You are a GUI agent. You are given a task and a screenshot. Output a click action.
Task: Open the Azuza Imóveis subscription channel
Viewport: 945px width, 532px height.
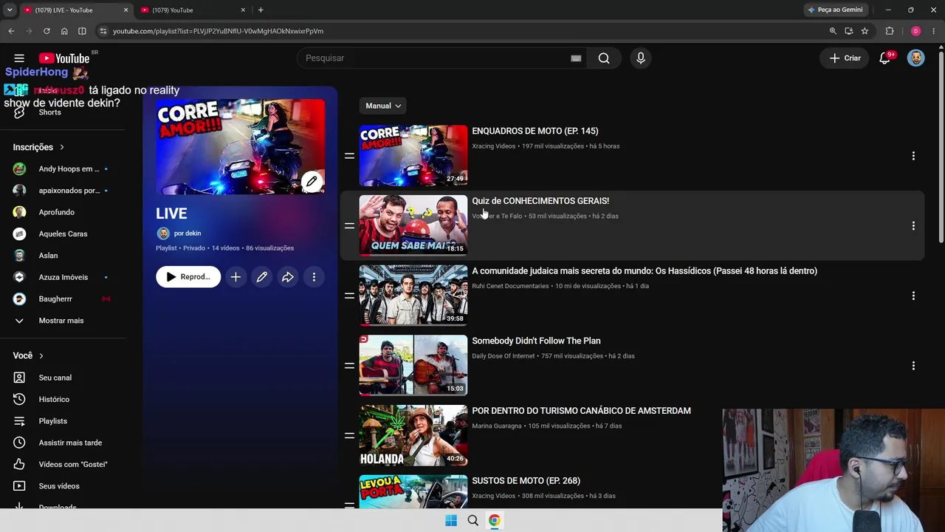point(63,278)
